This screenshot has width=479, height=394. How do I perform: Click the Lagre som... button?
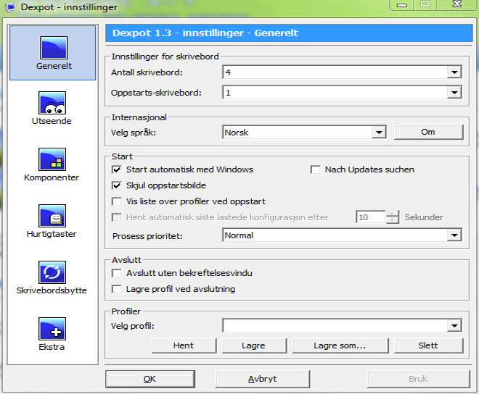[x=340, y=345]
